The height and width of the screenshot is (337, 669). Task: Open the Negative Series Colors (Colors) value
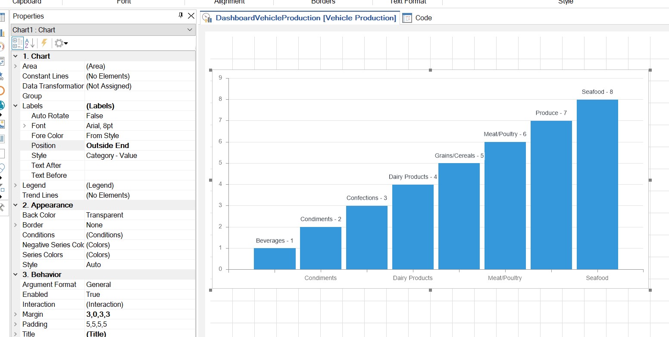(140, 245)
